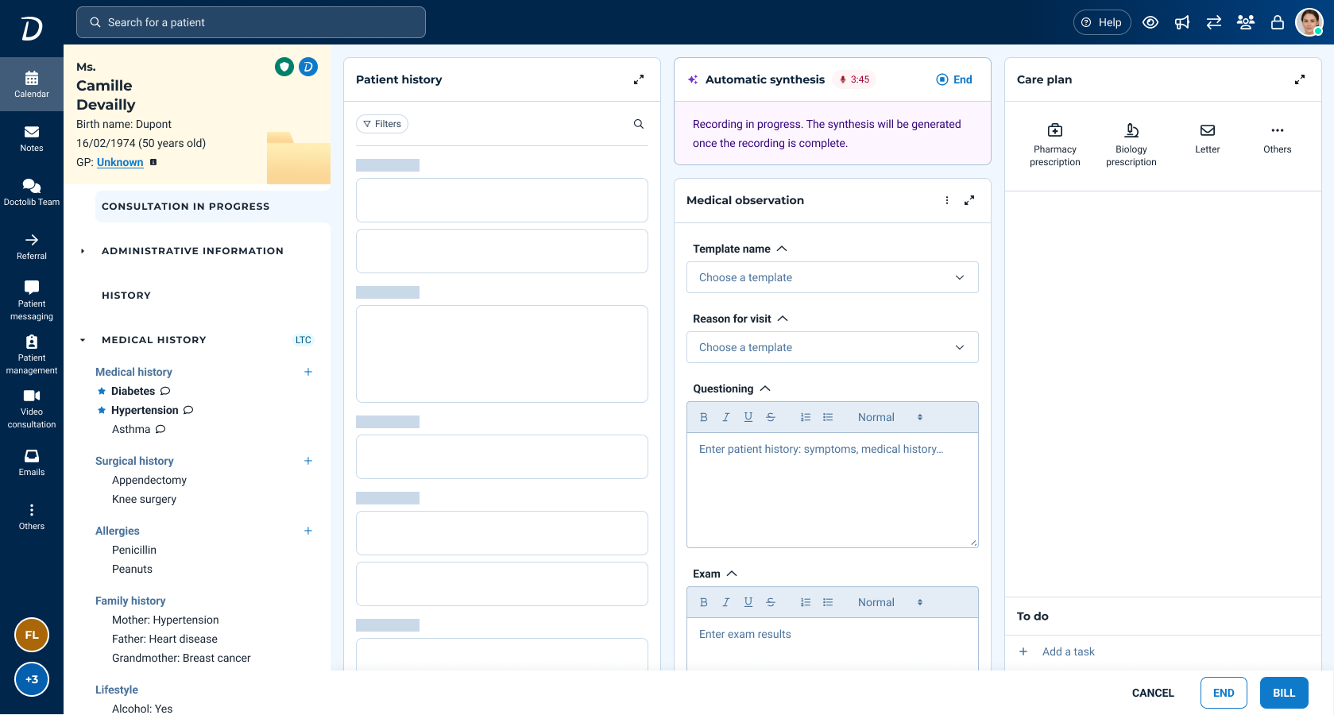
Task: Toggle numbered list in Questioning editor
Action: [x=806, y=417]
